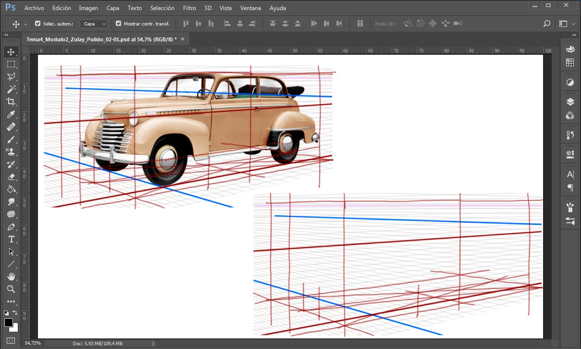Select the Crop tool
This screenshot has width=581, height=349.
pos(11,102)
